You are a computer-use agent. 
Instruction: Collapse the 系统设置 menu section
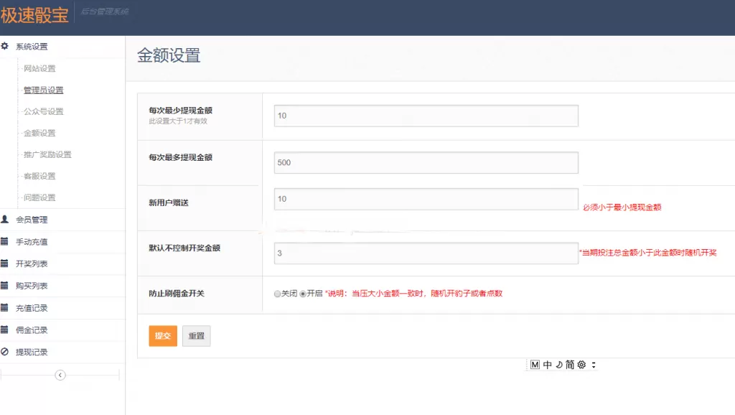[x=32, y=47]
